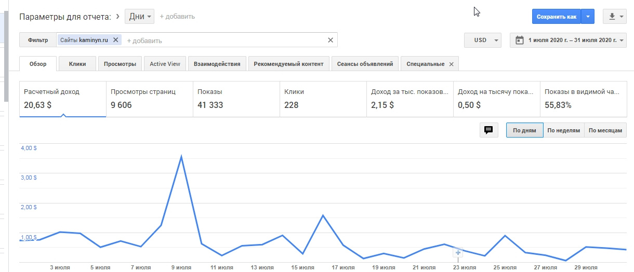
Task: Set chart grouping to По неделям
Action: pos(564,130)
